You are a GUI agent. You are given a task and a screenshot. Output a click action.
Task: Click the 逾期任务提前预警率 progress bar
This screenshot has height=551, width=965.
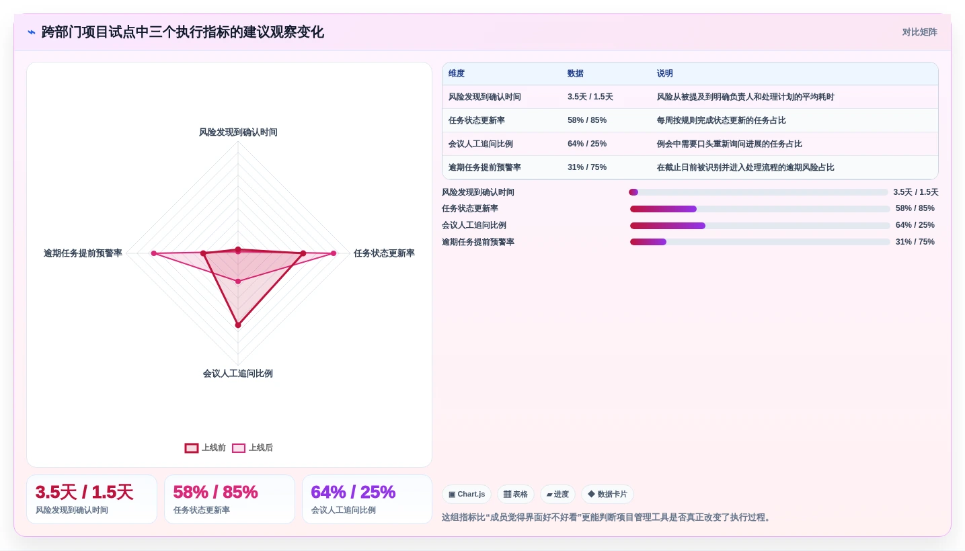tap(760, 242)
